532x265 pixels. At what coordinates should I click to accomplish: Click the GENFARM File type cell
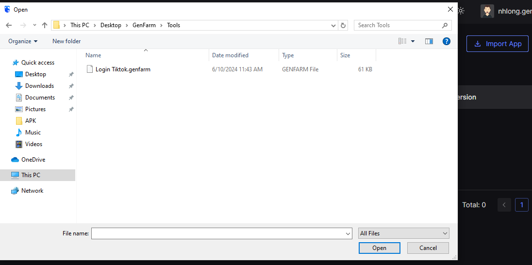tap(300, 69)
